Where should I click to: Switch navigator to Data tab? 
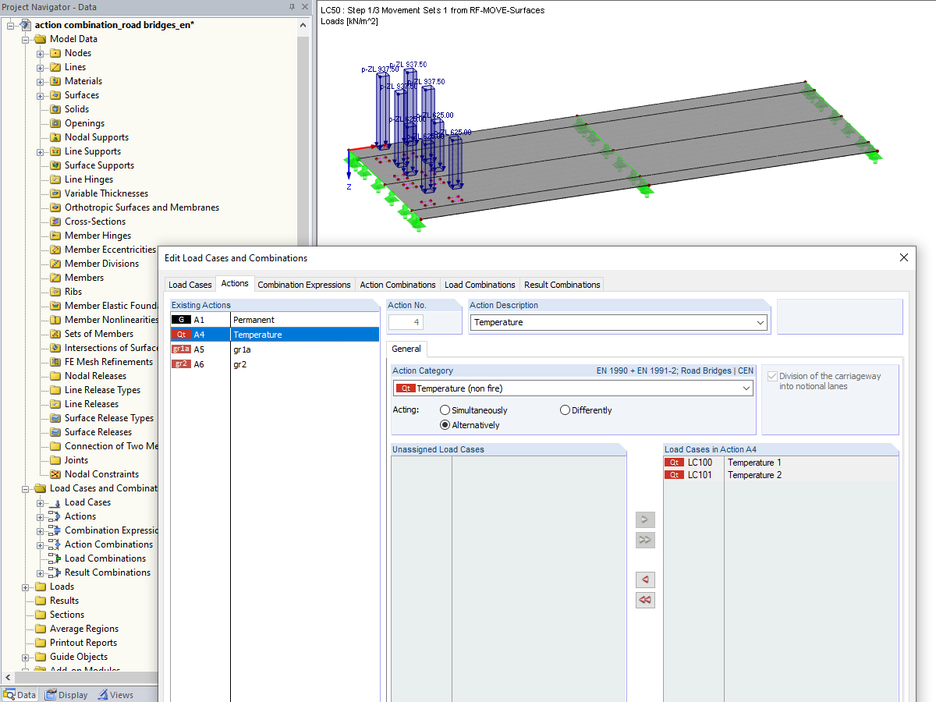pos(20,695)
